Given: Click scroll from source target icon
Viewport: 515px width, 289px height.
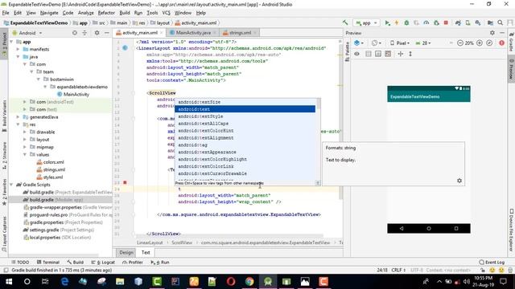Looking at the screenshot, I should 75,33.
